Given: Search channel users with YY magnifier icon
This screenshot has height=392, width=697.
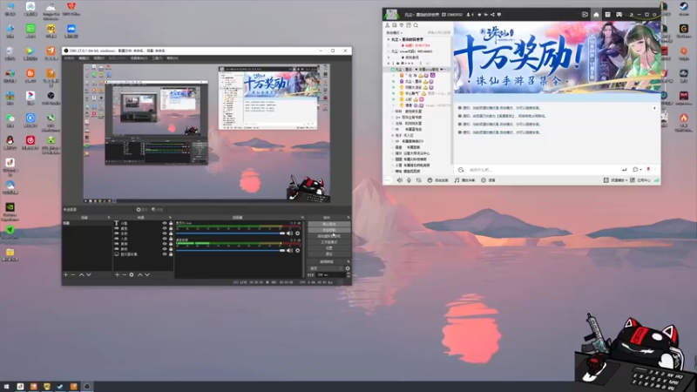Looking at the screenshot, I should (416, 25).
